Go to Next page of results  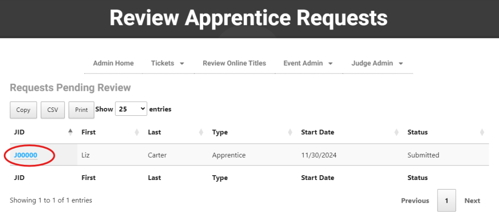[x=472, y=200]
